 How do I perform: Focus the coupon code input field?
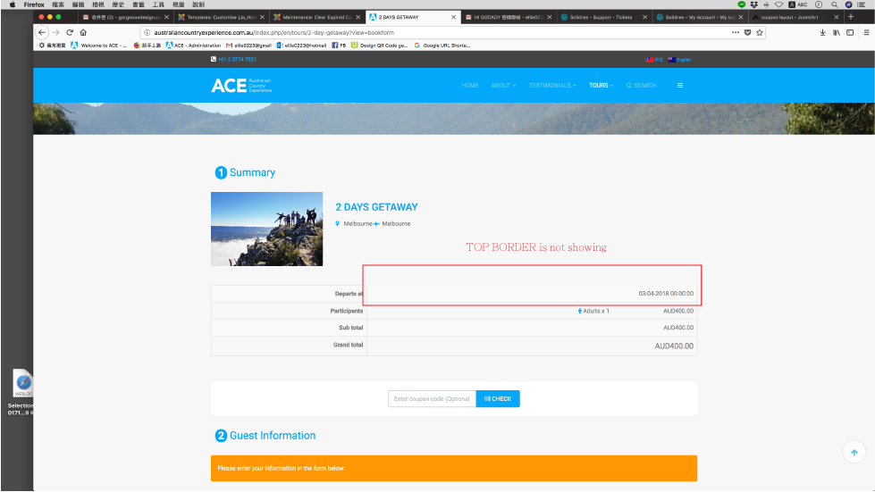pyautogui.click(x=432, y=398)
